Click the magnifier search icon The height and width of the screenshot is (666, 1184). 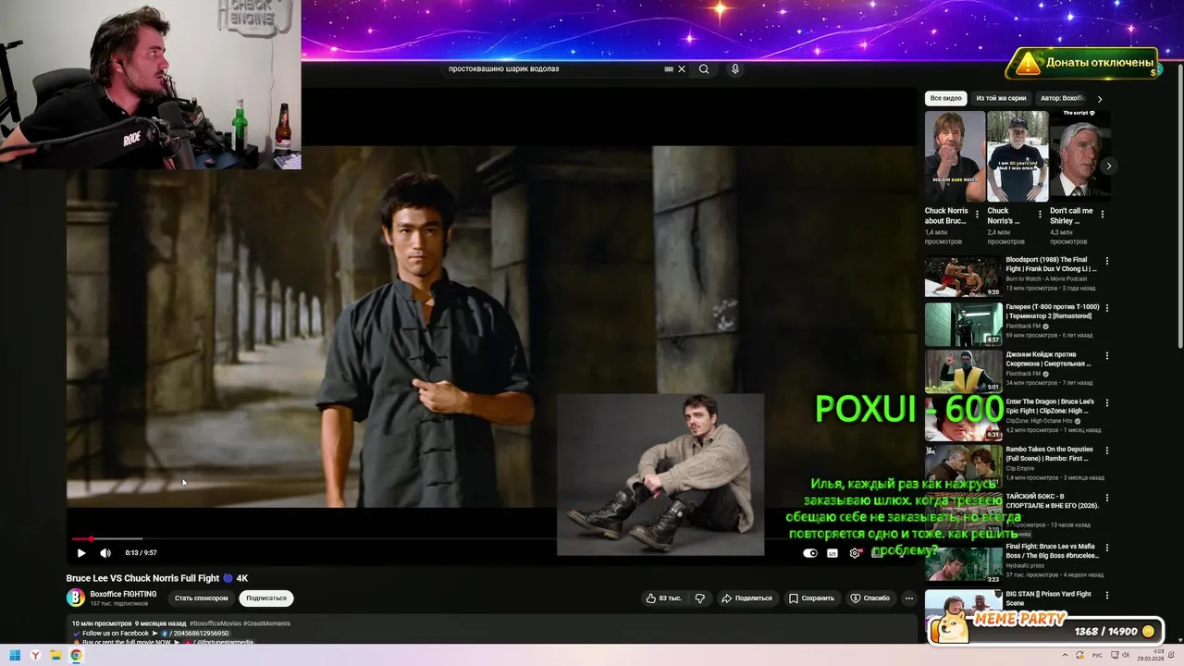(704, 68)
